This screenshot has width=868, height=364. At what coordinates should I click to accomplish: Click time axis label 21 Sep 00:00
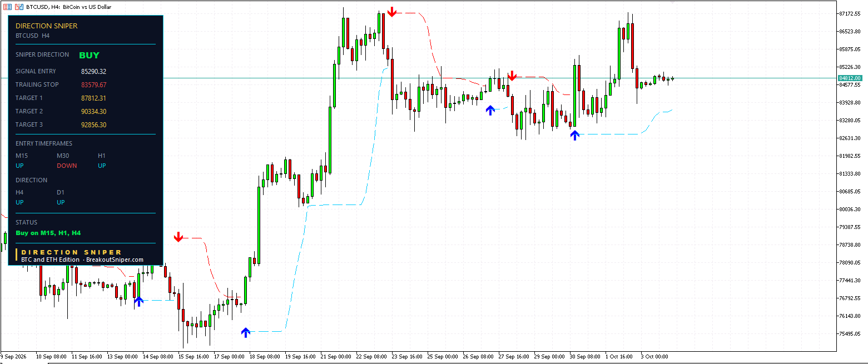336,356
